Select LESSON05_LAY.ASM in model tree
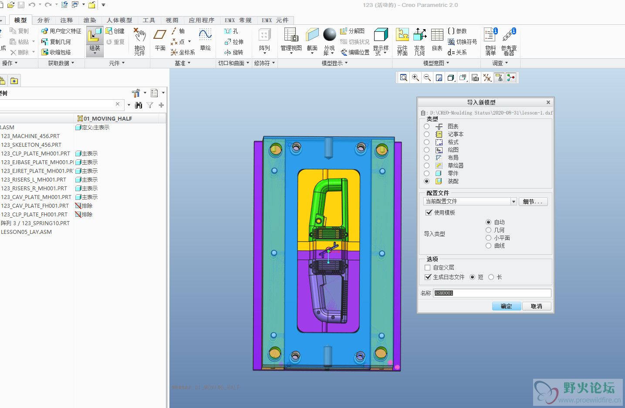This screenshot has width=625, height=408. [27, 232]
